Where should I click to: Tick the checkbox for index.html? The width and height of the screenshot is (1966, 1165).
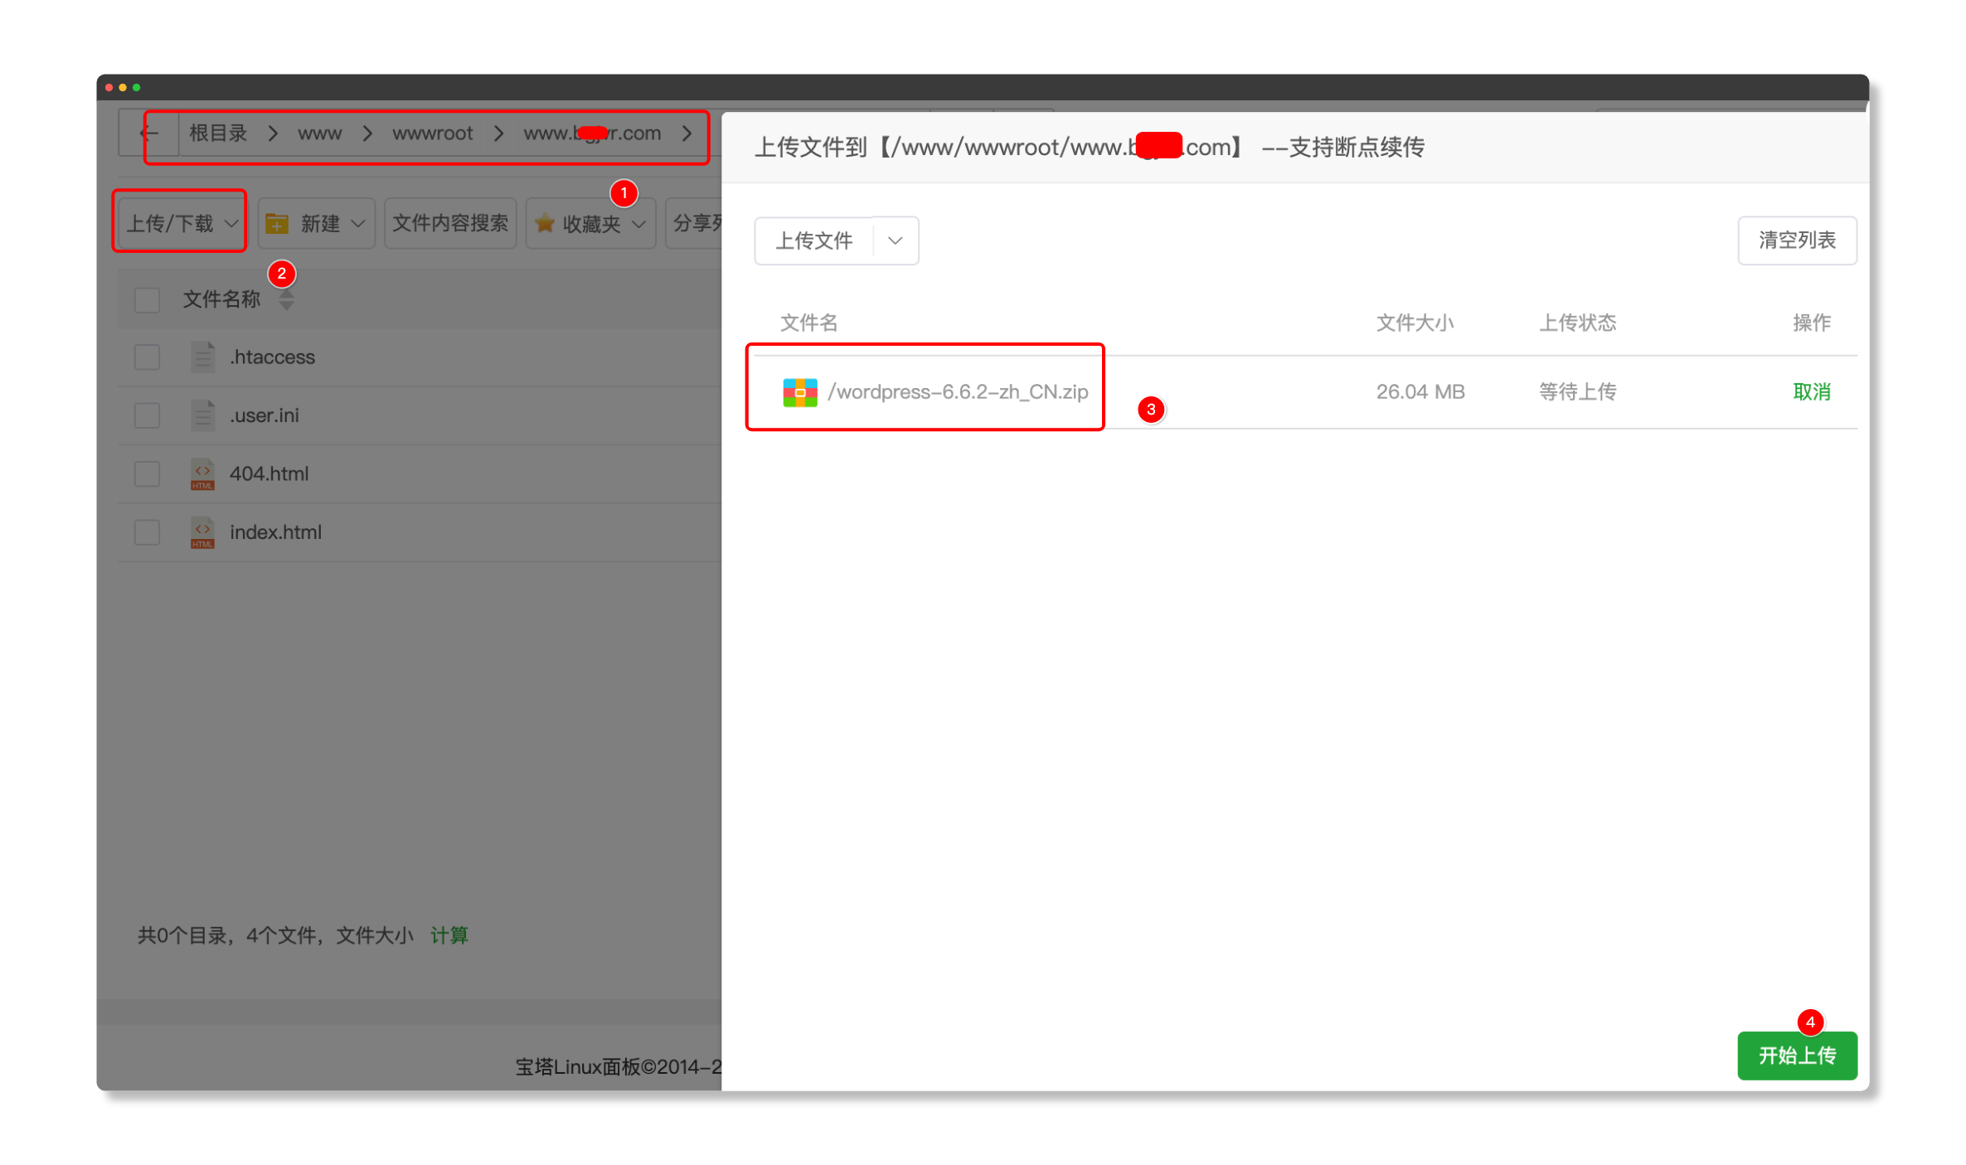pyautogui.click(x=147, y=532)
